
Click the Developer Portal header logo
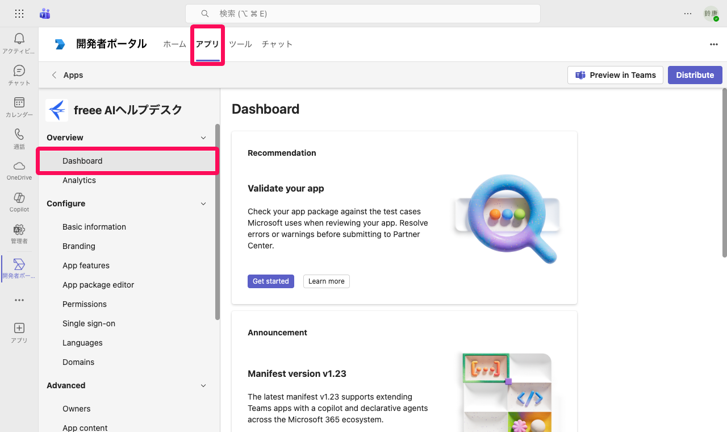point(60,44)
